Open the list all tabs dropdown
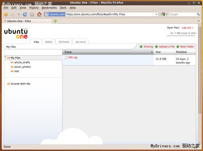The height and width of the screenshot is (151, 203). pyautogui.click(x=199, y=21)
